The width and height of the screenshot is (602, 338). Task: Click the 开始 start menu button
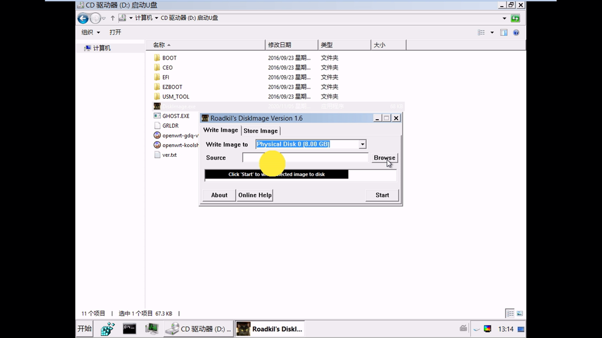85,329
